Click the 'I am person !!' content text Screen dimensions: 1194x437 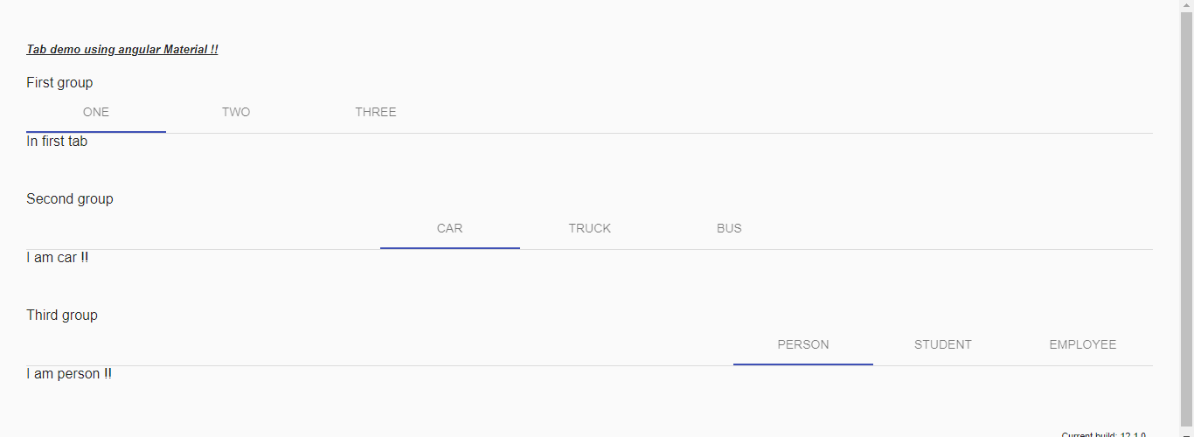pyautogui.click(x=69, y=374)
